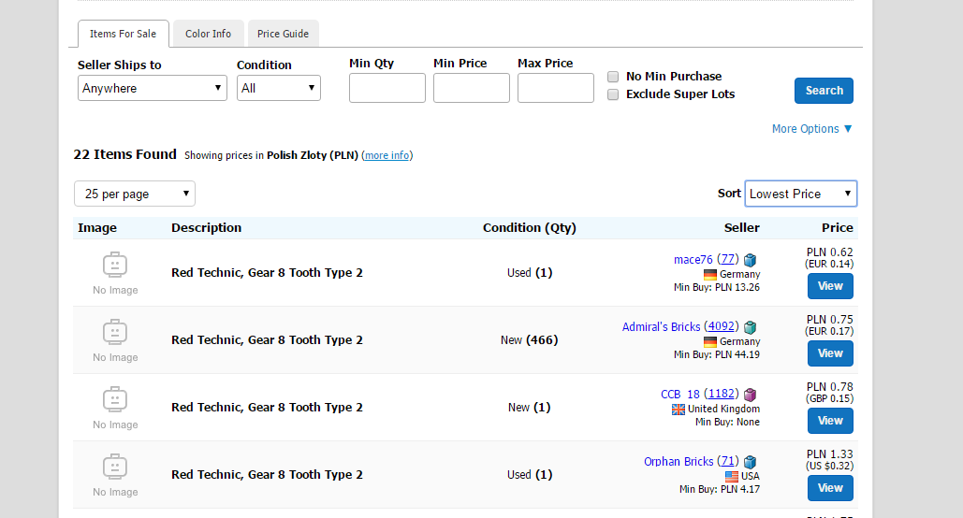963x518 pixels.
Task: Switch to the Color Info tab
Action: click(208, 34)
